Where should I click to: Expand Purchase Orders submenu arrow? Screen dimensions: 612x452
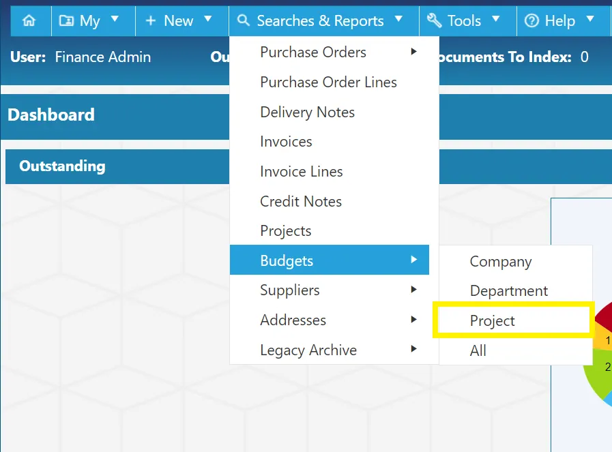pos(413,52)
